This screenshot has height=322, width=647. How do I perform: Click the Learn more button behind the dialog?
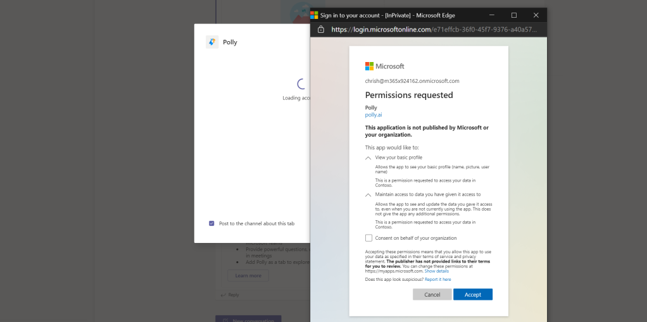(x=248, y=276)
